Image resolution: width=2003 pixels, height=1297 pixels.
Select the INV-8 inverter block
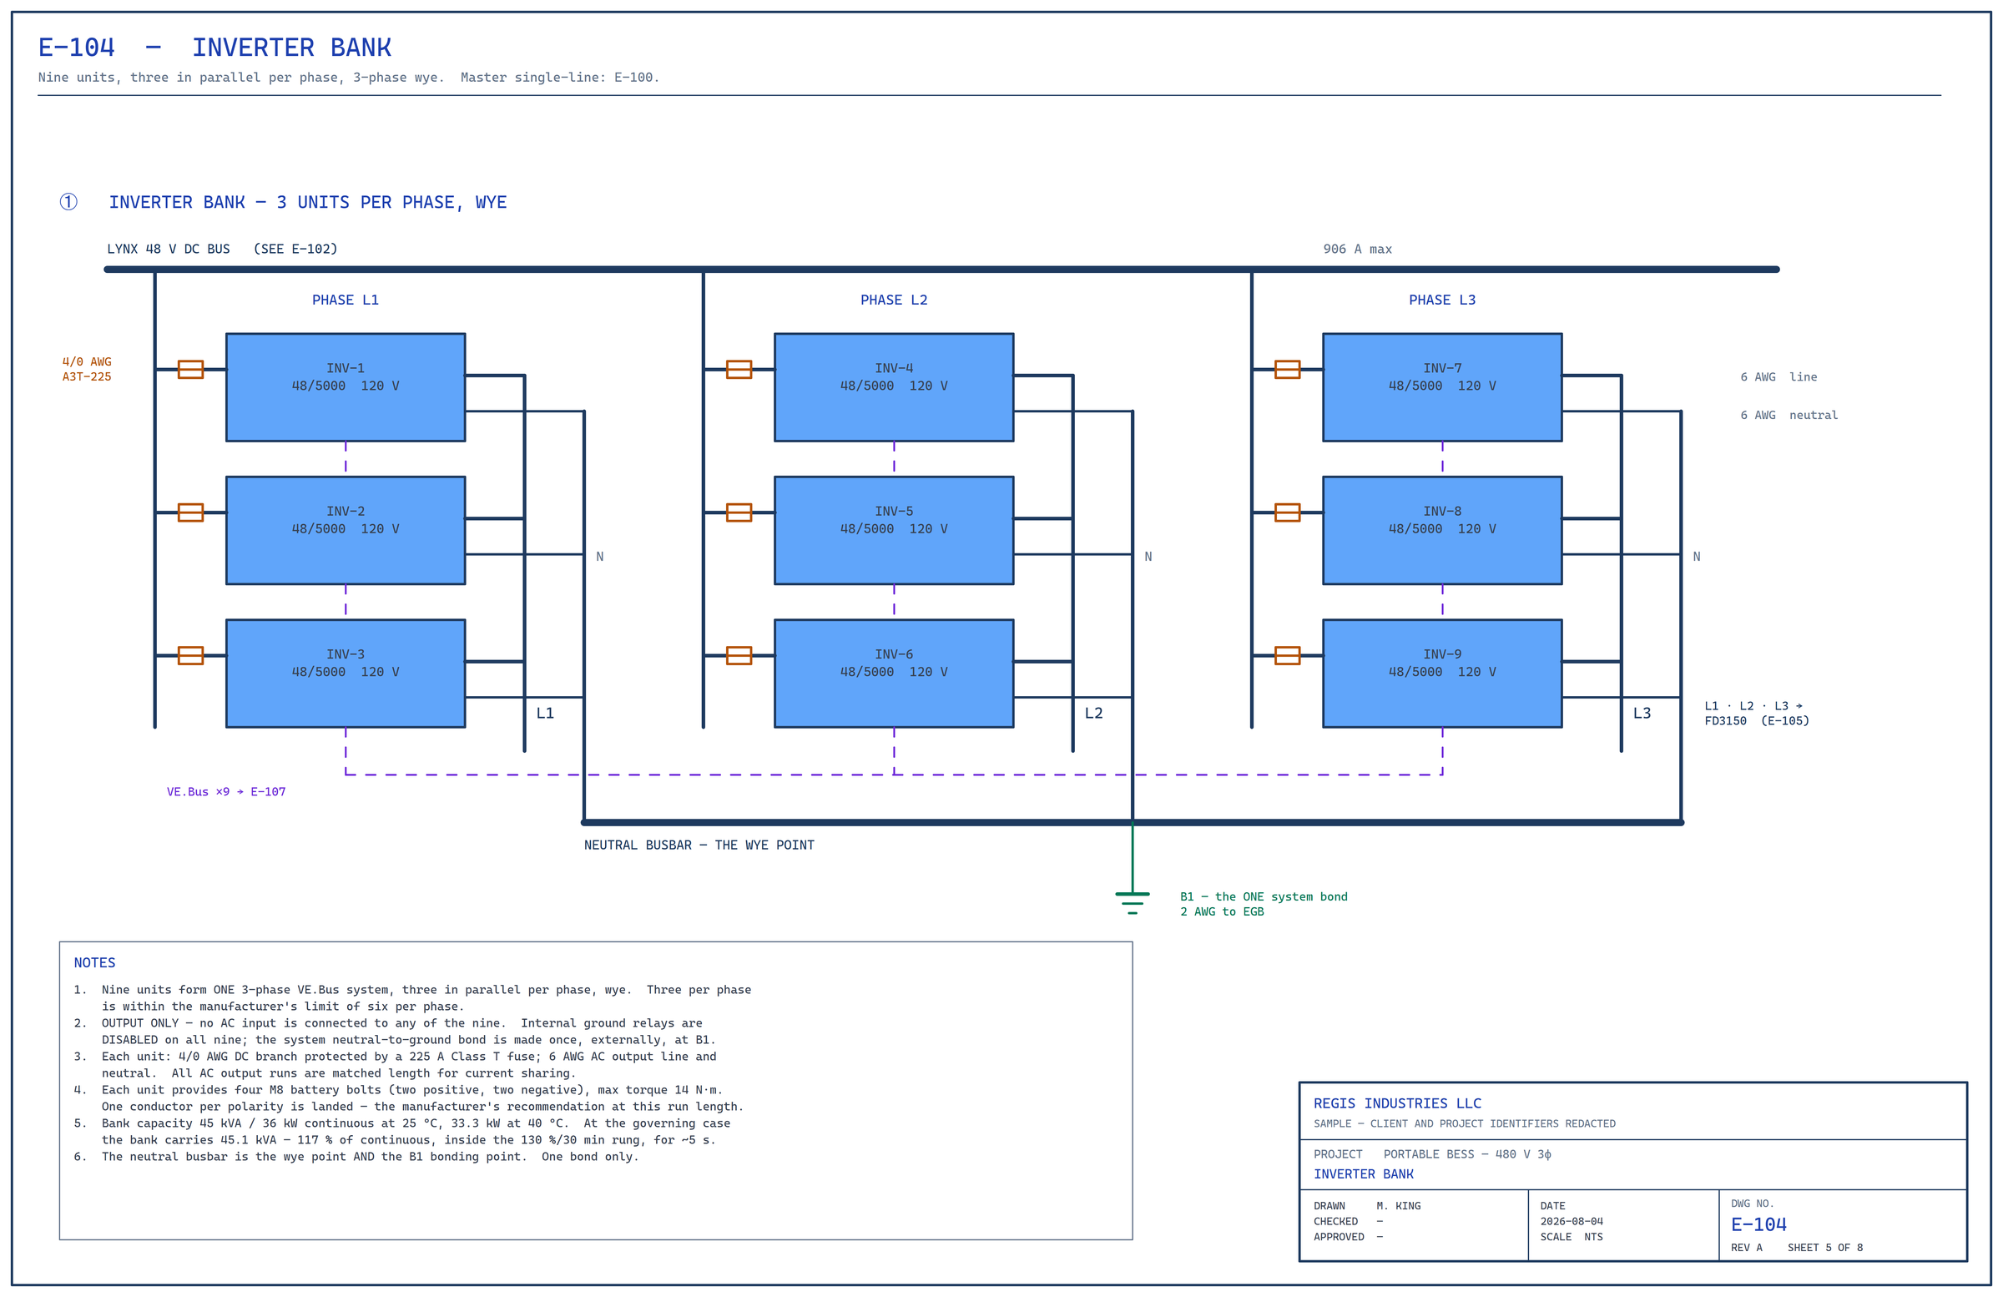click(1442, 530)
